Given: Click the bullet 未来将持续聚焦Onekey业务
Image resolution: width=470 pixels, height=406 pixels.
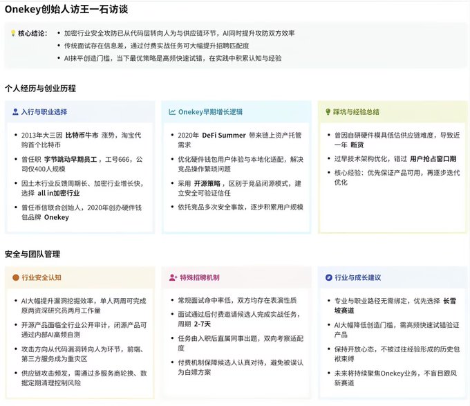Looking at the screenshot, I should pos(395,378).
